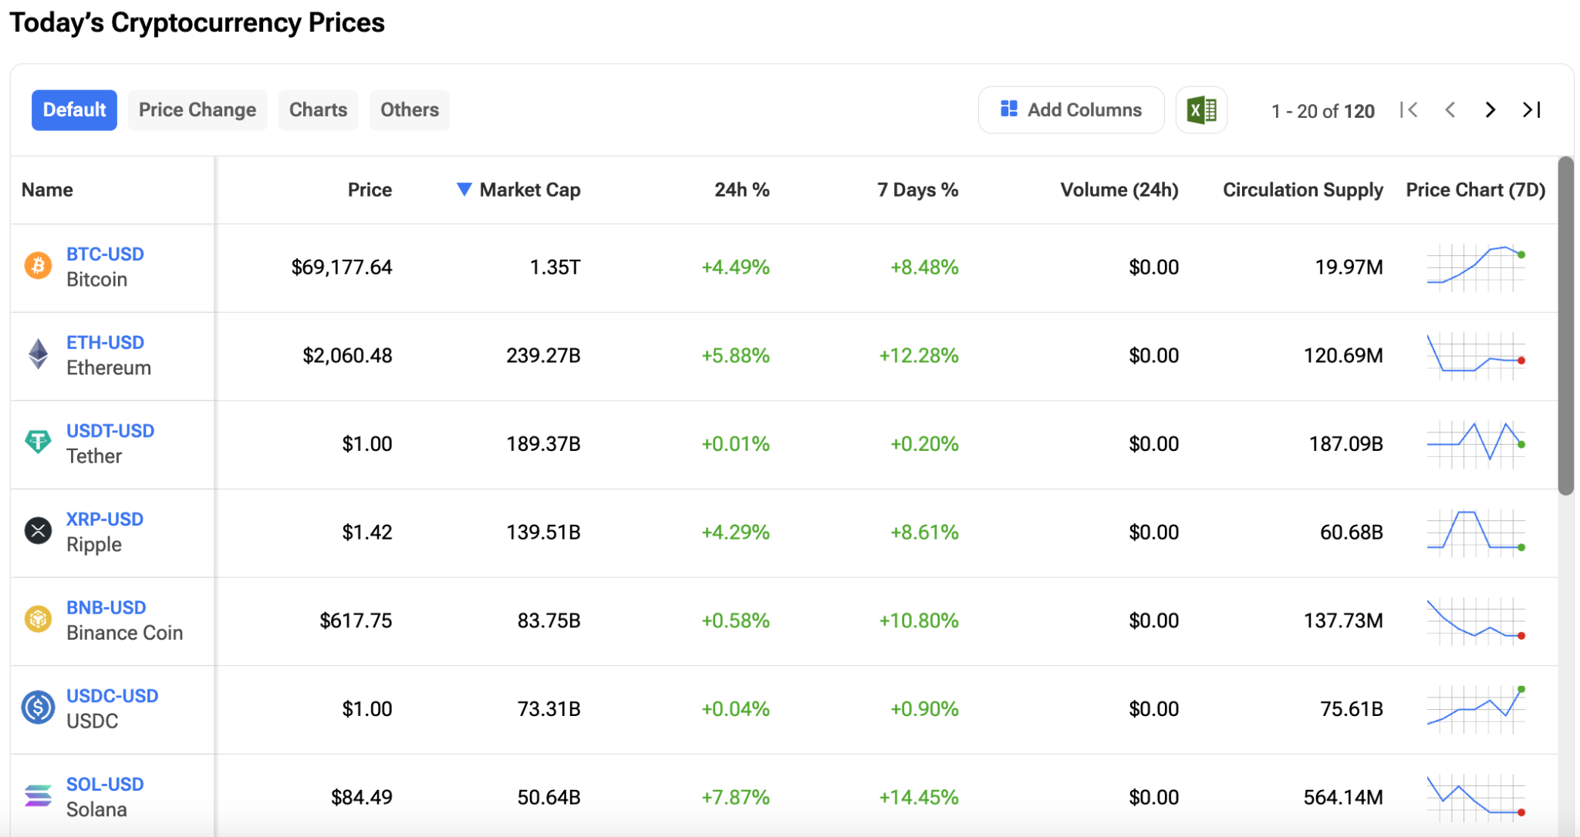Click the USDC logo icon
The height and width of the screenshot is (837, 1580).
point(38,708)
